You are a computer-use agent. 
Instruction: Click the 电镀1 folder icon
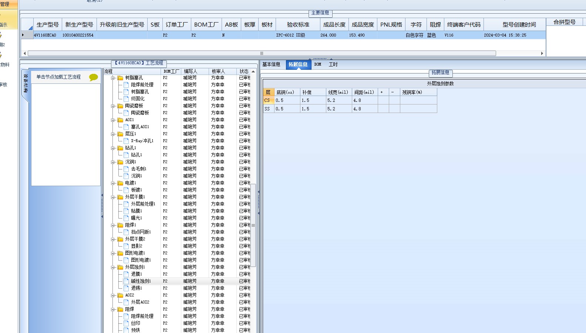(x=120, y=183)
